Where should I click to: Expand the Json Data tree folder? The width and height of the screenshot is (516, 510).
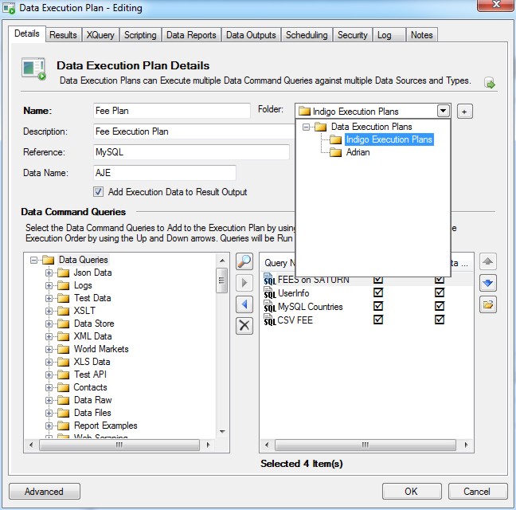(49, 273)
